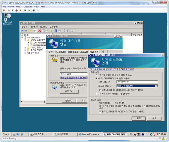Click the green Reset VM icon
Screen dimensions: 169x142
(29, 10)
